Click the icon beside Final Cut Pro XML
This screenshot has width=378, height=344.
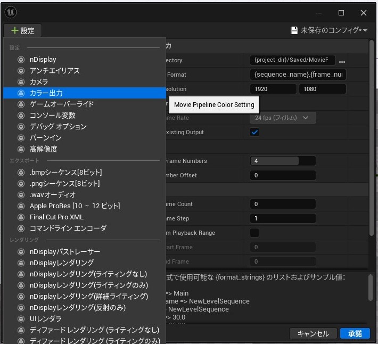tap(21, 217)
